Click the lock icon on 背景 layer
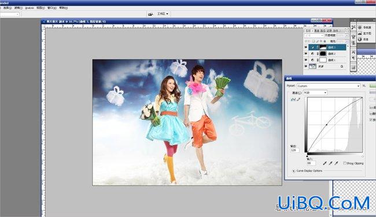Viewport: 376px width, 217px height. coord(342,66)
